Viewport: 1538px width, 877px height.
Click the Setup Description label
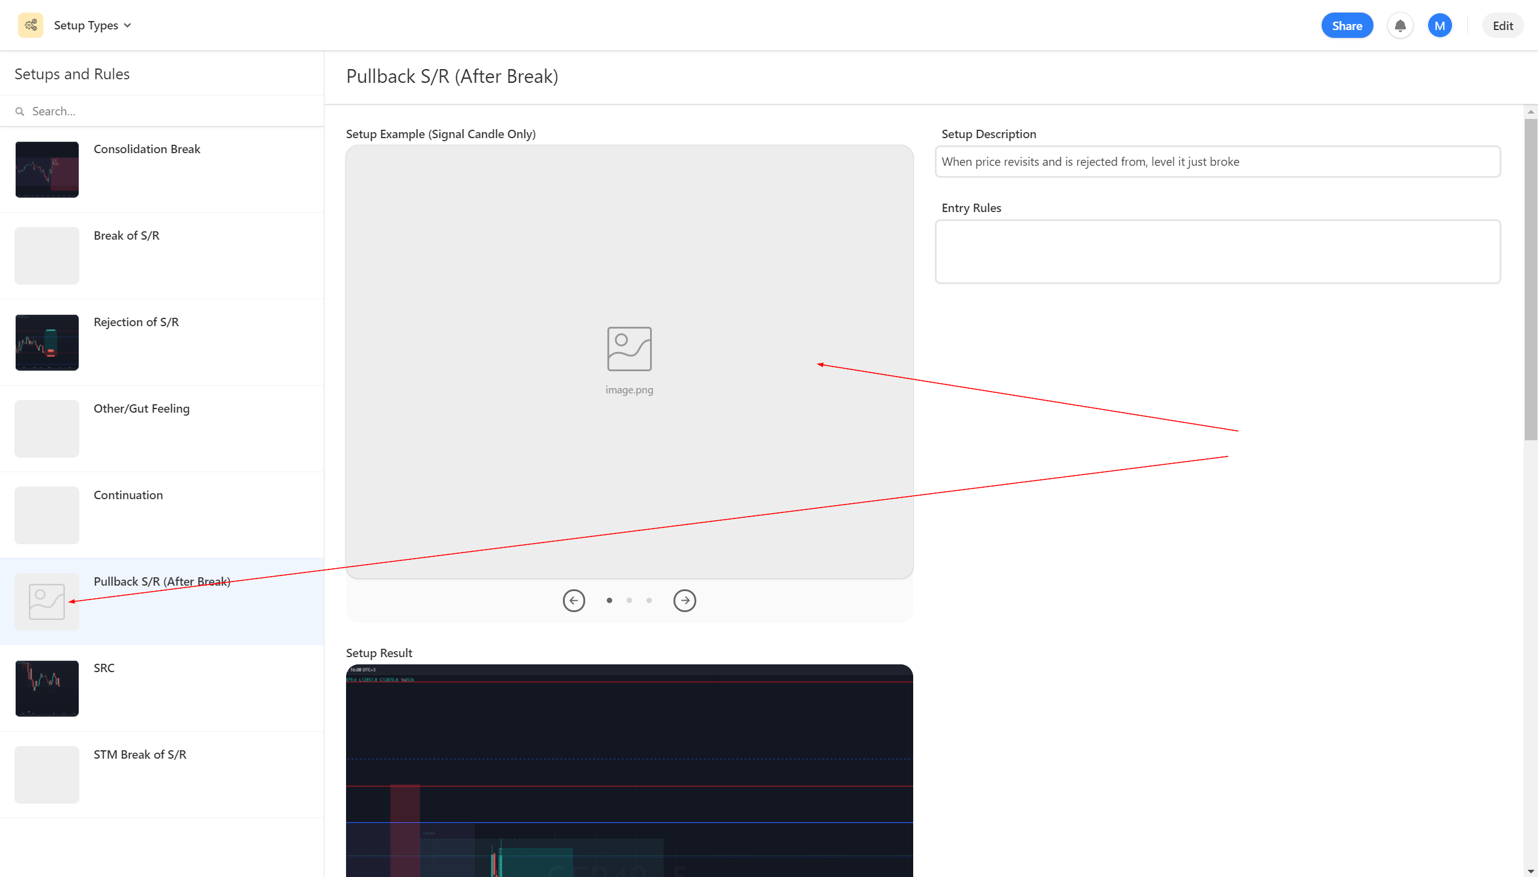point(988,134)
